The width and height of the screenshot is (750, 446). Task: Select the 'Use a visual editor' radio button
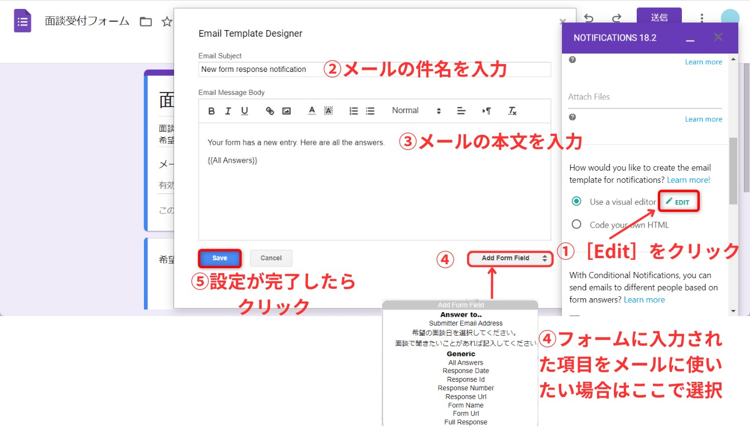pyautogui.click(x=576, y=201)
